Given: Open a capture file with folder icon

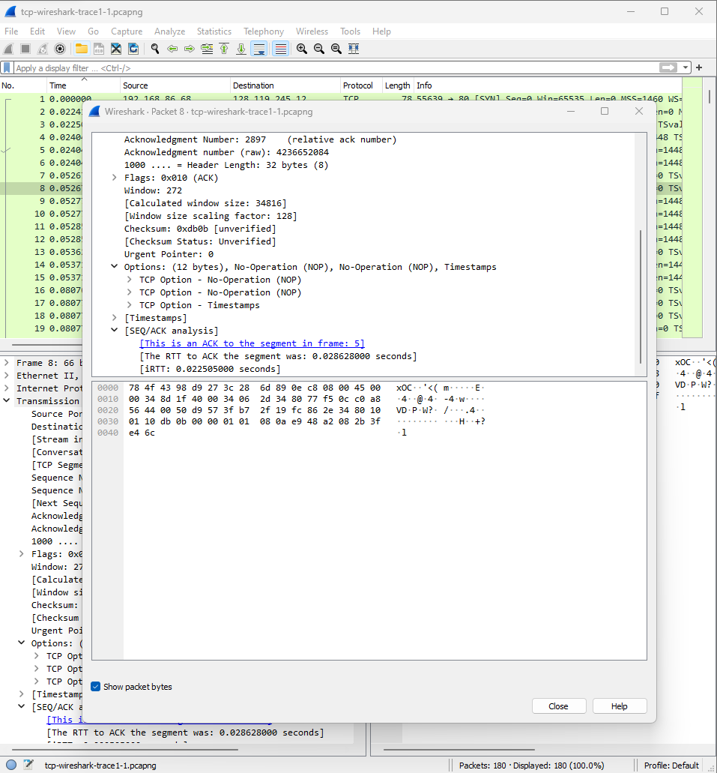Looking at the screenshot, I should pyautogui.click(x=82, y=49).
